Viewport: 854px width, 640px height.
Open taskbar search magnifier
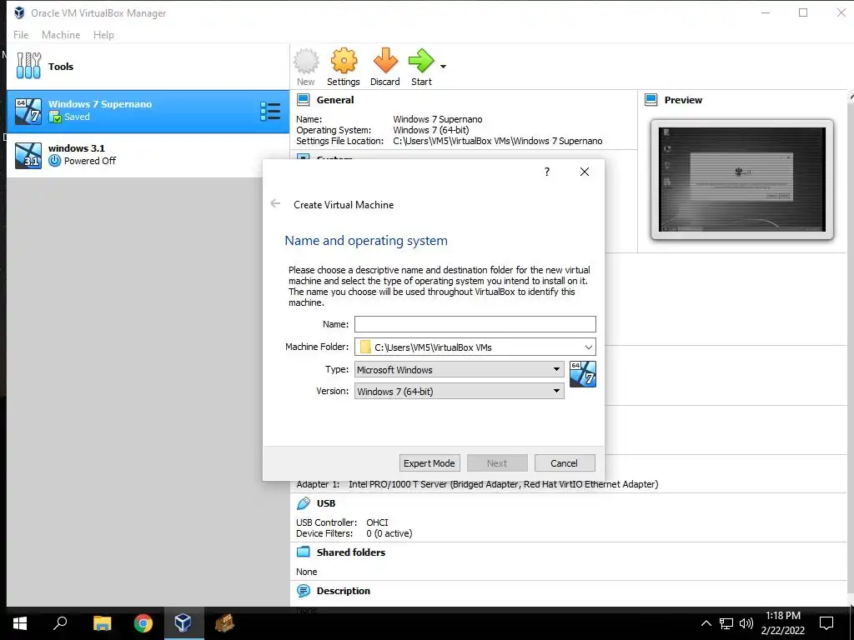click(60, 623)
